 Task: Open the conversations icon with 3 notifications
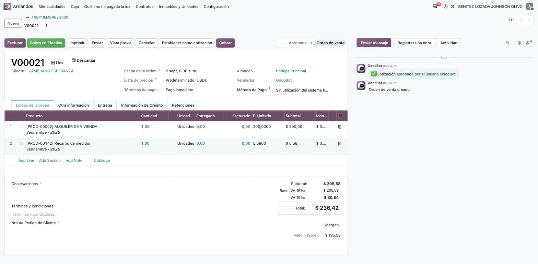(435, 7)
